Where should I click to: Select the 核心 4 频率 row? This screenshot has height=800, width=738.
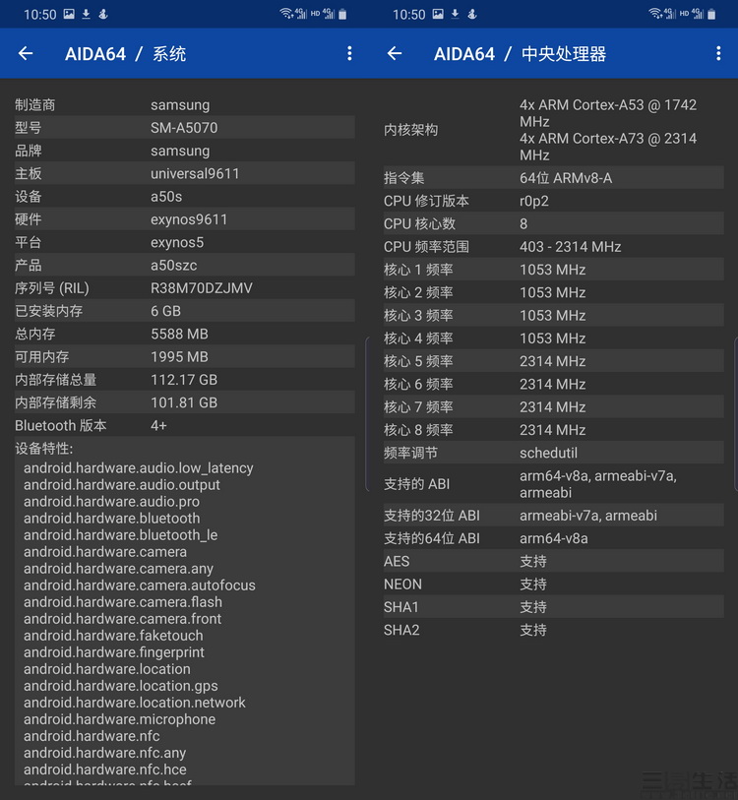[x=553, y=338]
